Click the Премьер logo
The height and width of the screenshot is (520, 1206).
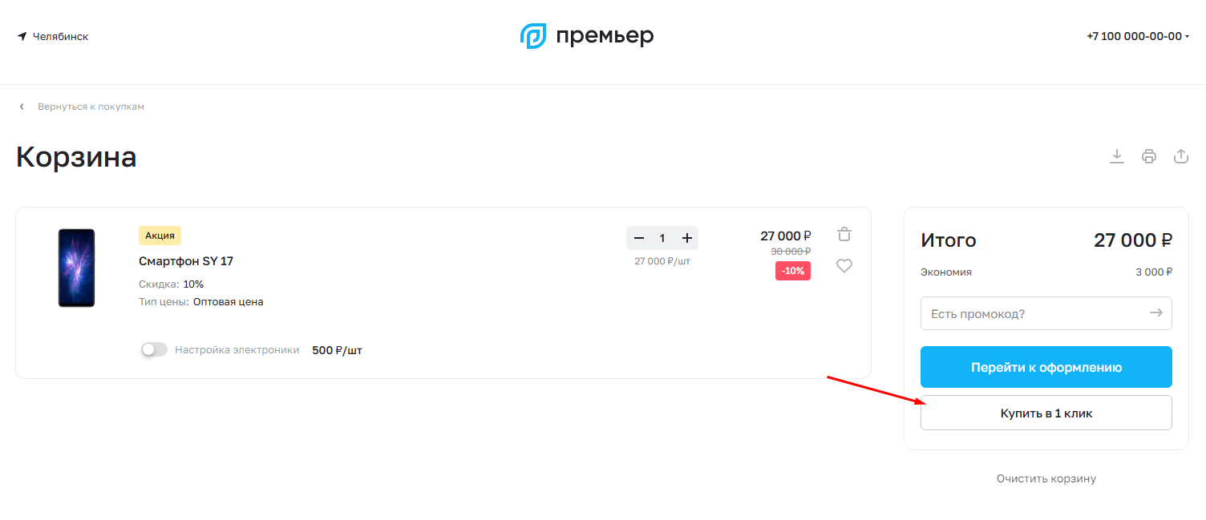click(587, 36)
